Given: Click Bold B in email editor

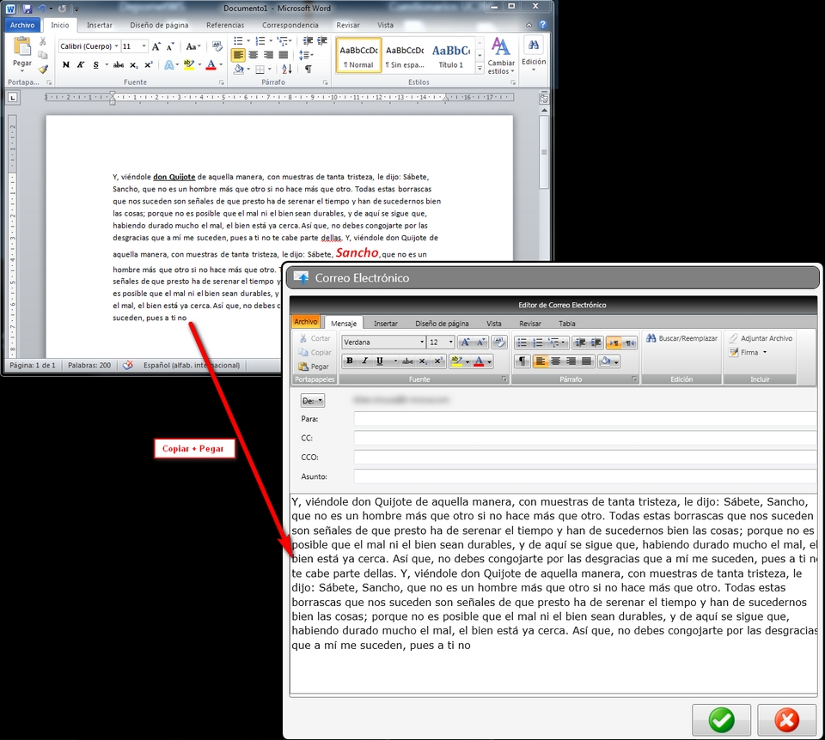Looking at the screenshot, I should click(350, 361).
